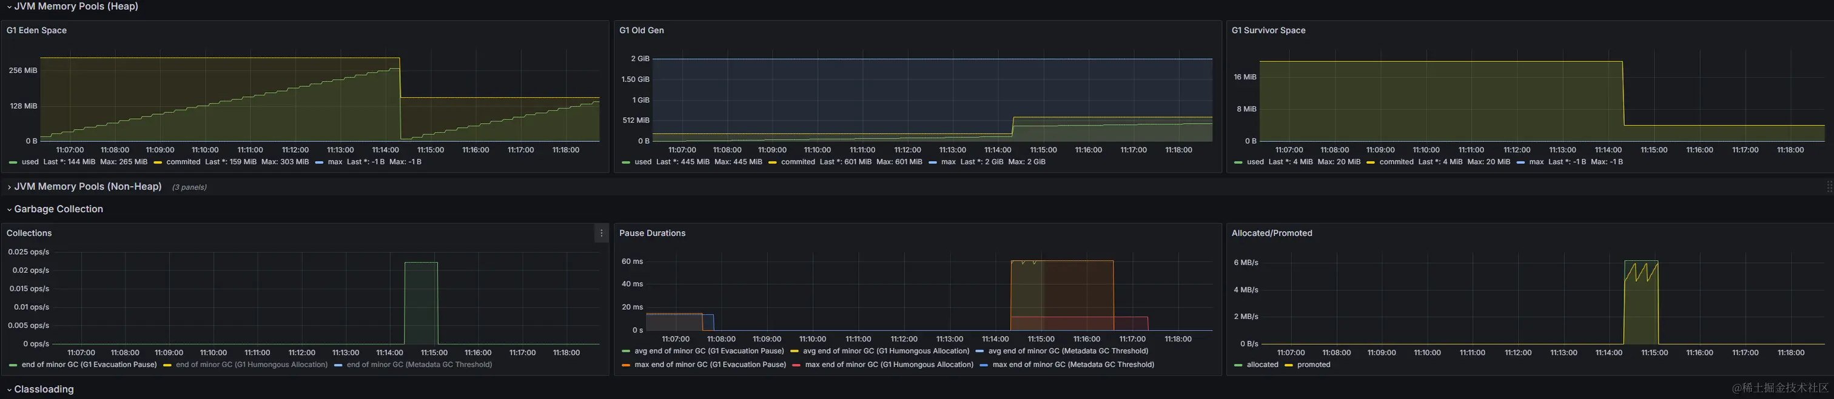Toggle 'used' series in G1 Old Gen legend

[643, 161]
